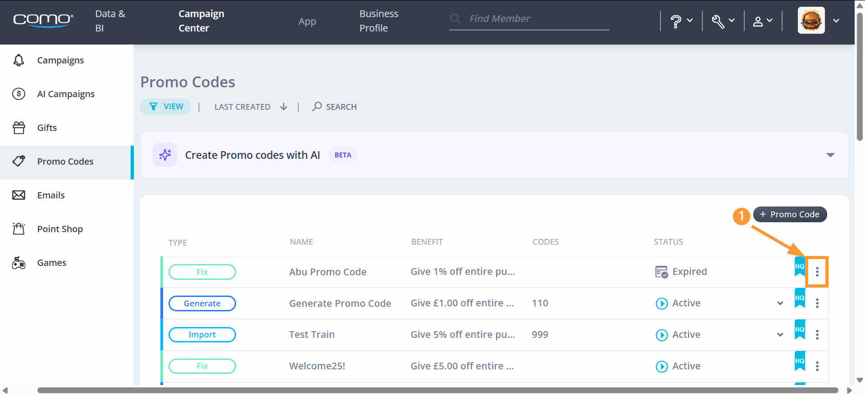The image size is (865, 395).
Task: Open the Welcome25! promo code
Action: coord(317,366)
